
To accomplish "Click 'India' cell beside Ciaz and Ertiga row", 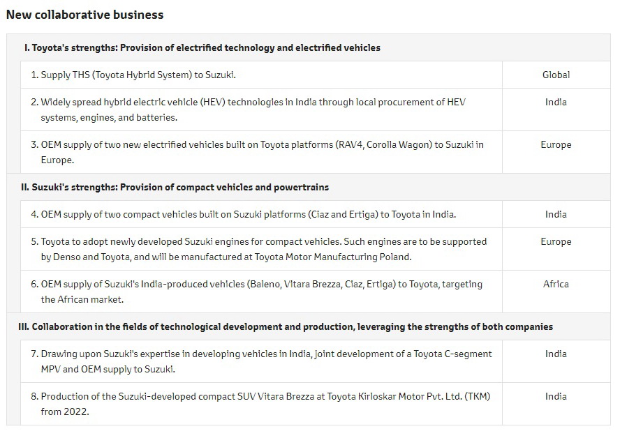I will 556,214.
